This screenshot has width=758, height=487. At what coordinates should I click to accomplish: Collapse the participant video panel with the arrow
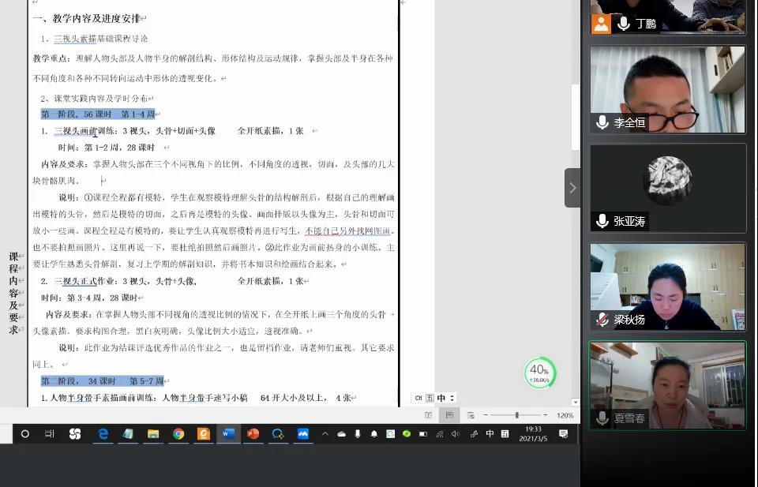572,188
